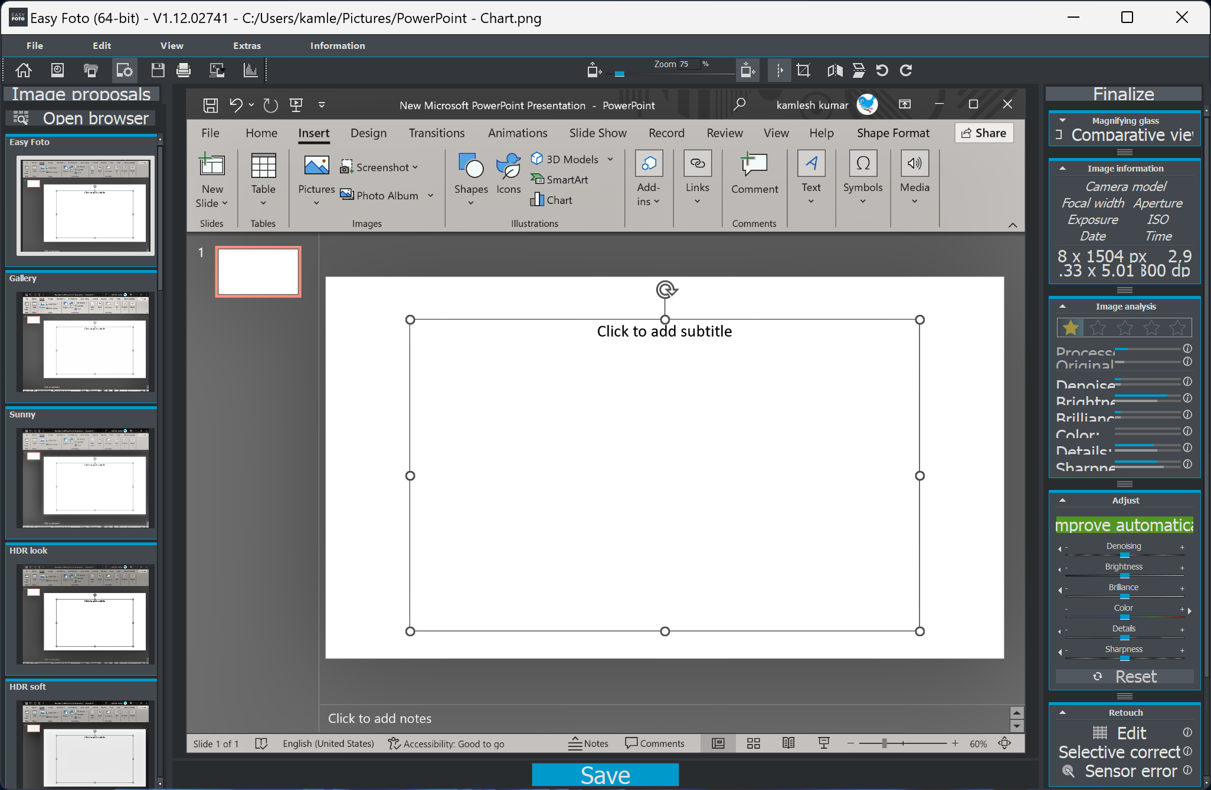Toggle the batch settings gear icon
Screen dimensions: 1211x790
tap(125, 71)
